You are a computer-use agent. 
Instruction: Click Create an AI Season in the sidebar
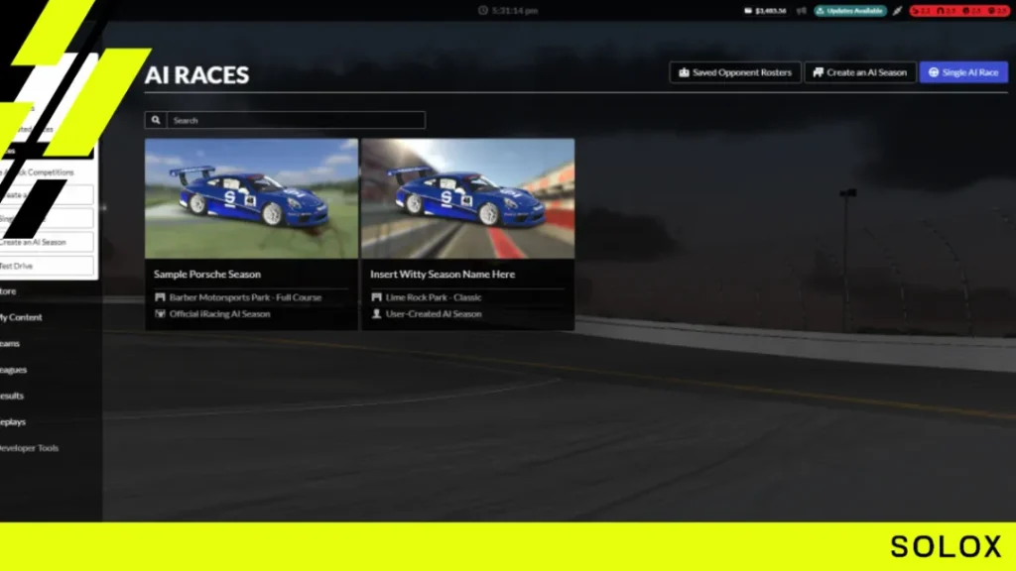(x=47, y=242)
